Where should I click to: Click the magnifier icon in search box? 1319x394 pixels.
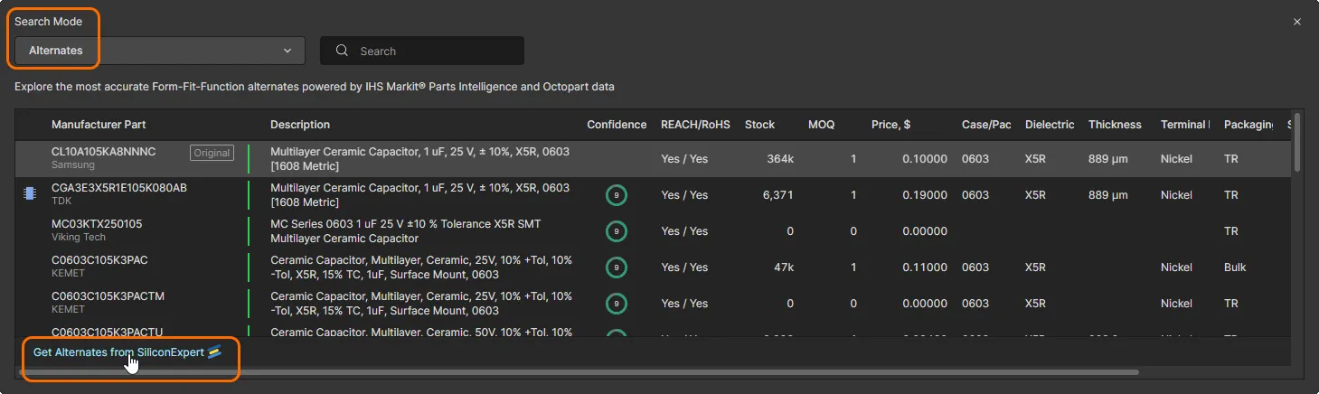342,52
